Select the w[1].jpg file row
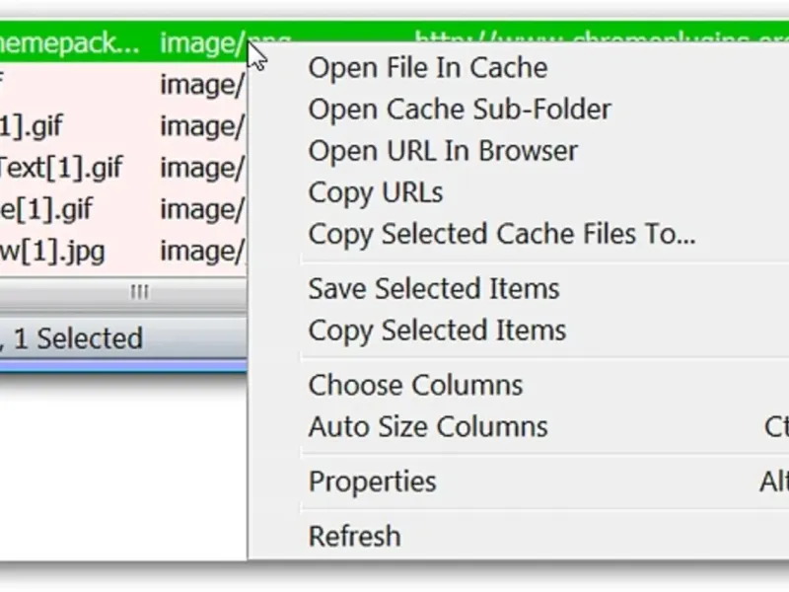 [x=123, y=252]
